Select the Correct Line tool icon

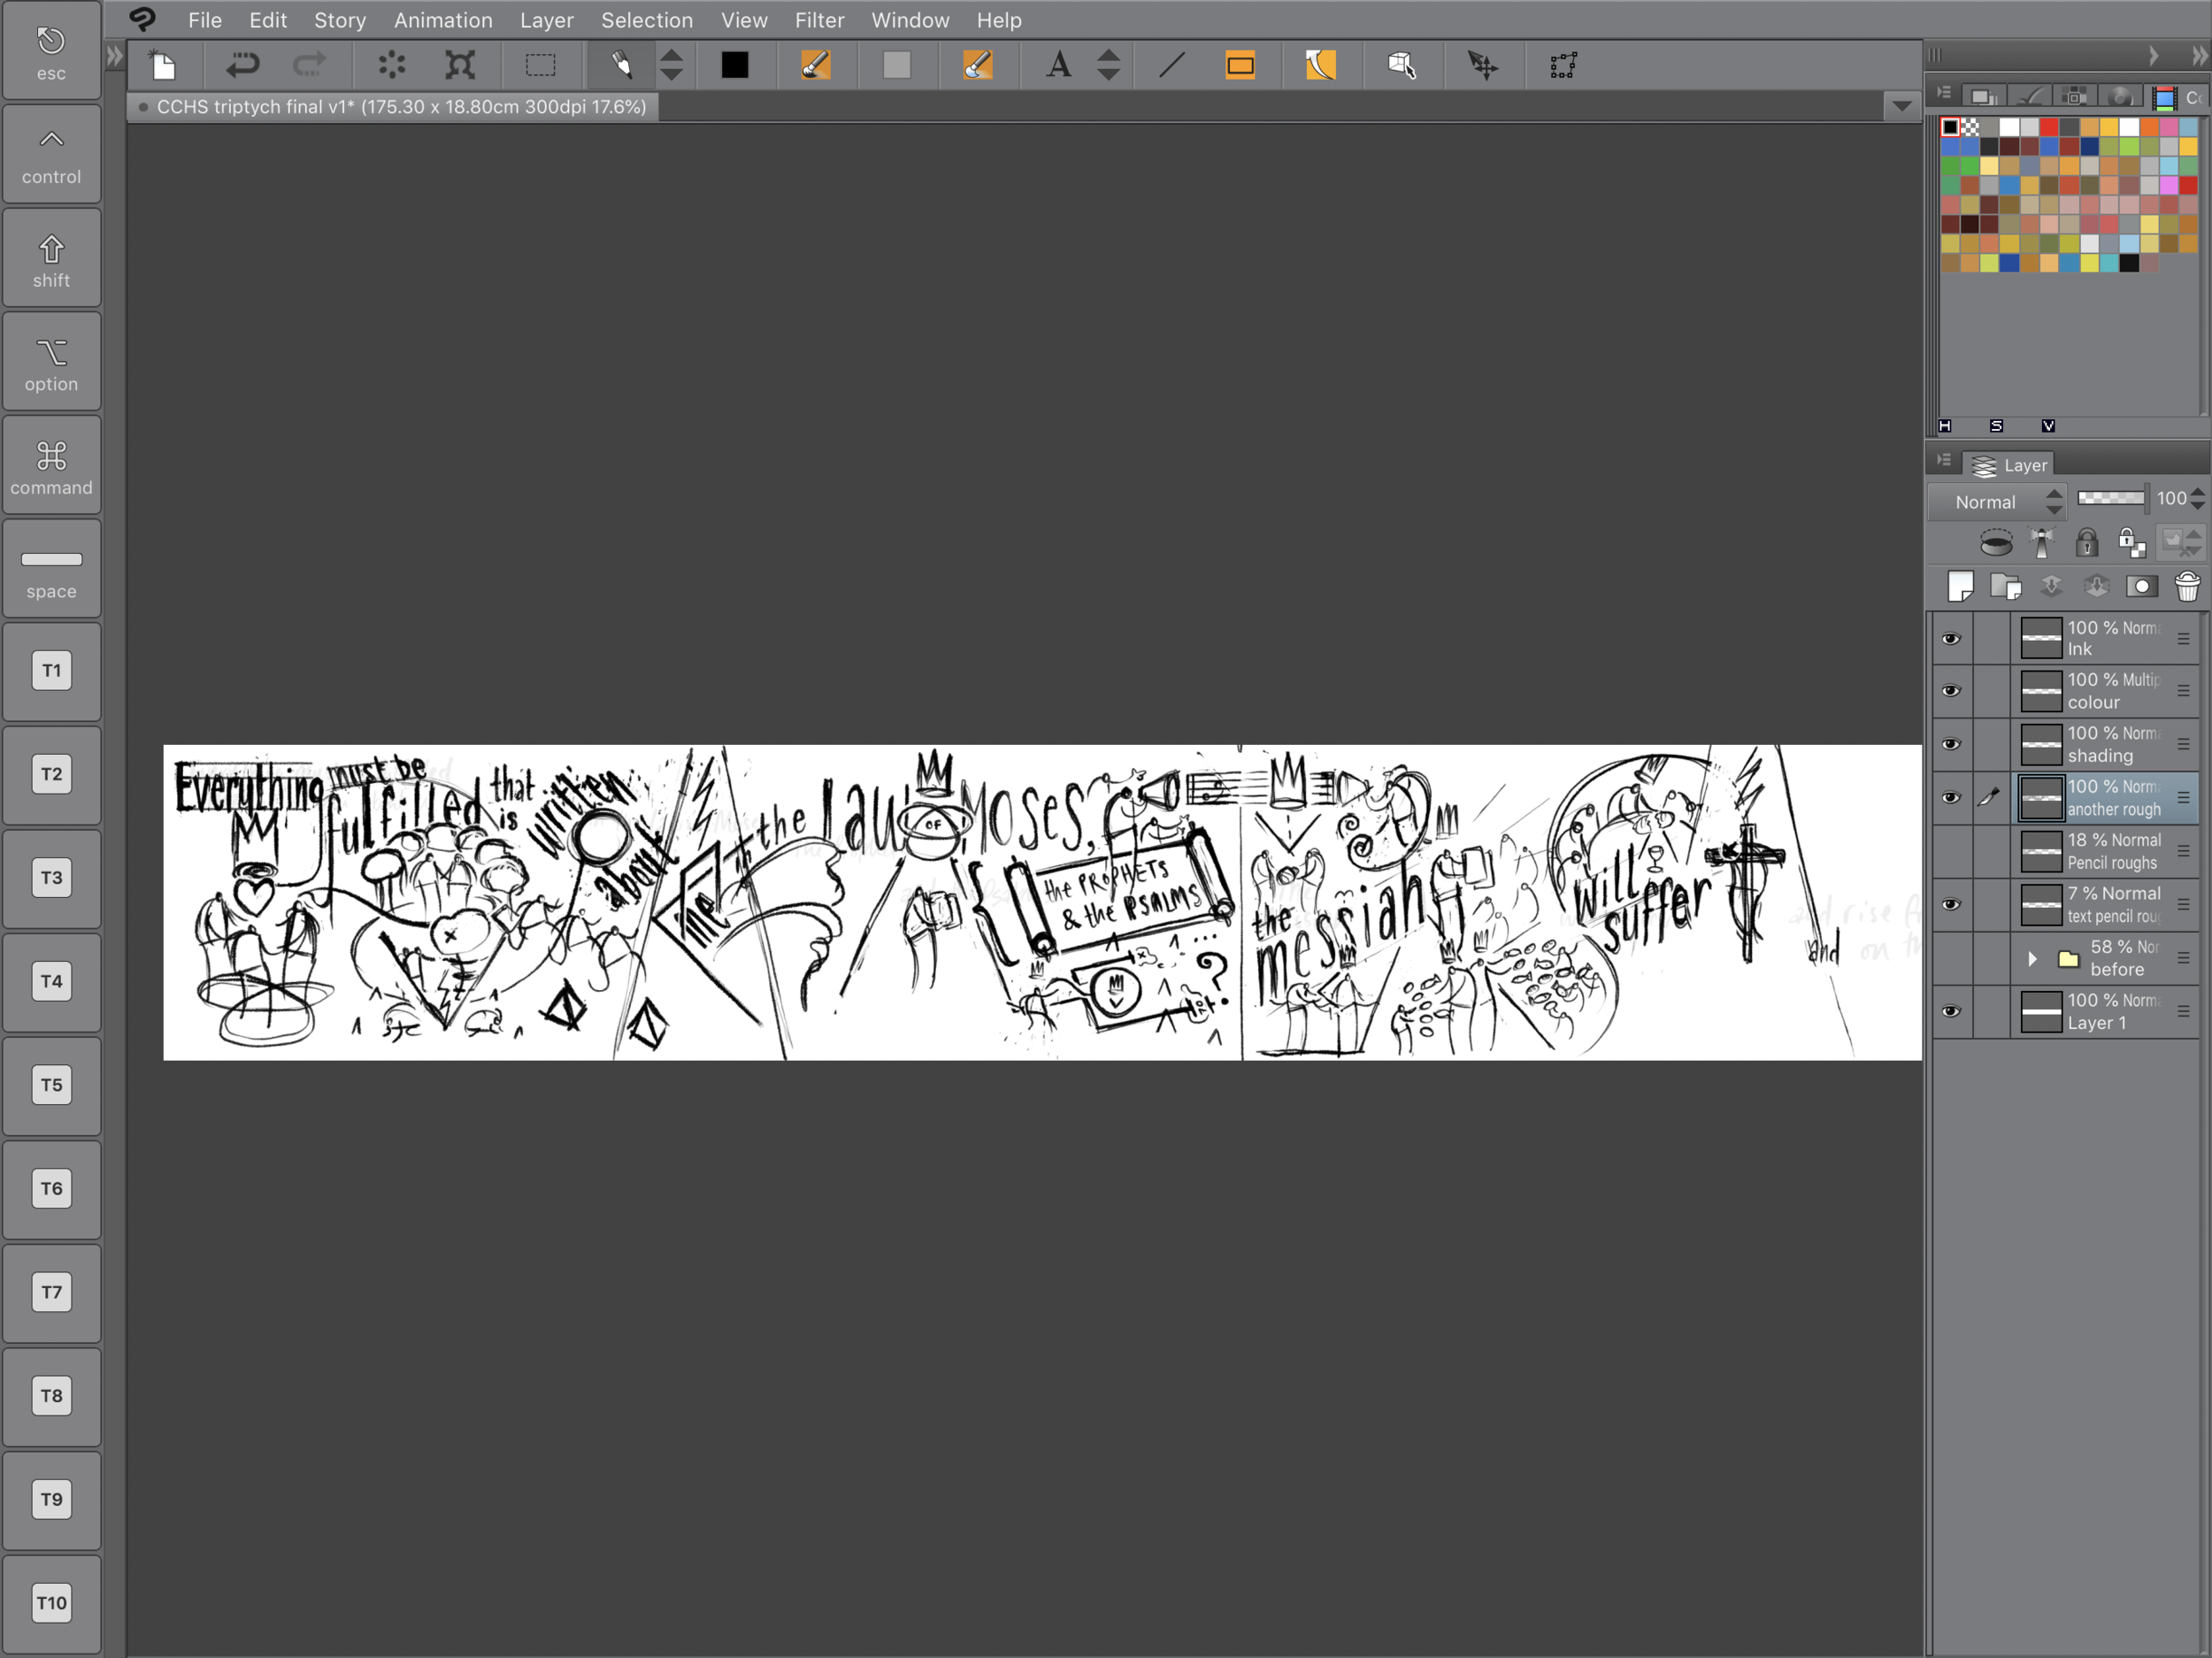click(1483, 66)
